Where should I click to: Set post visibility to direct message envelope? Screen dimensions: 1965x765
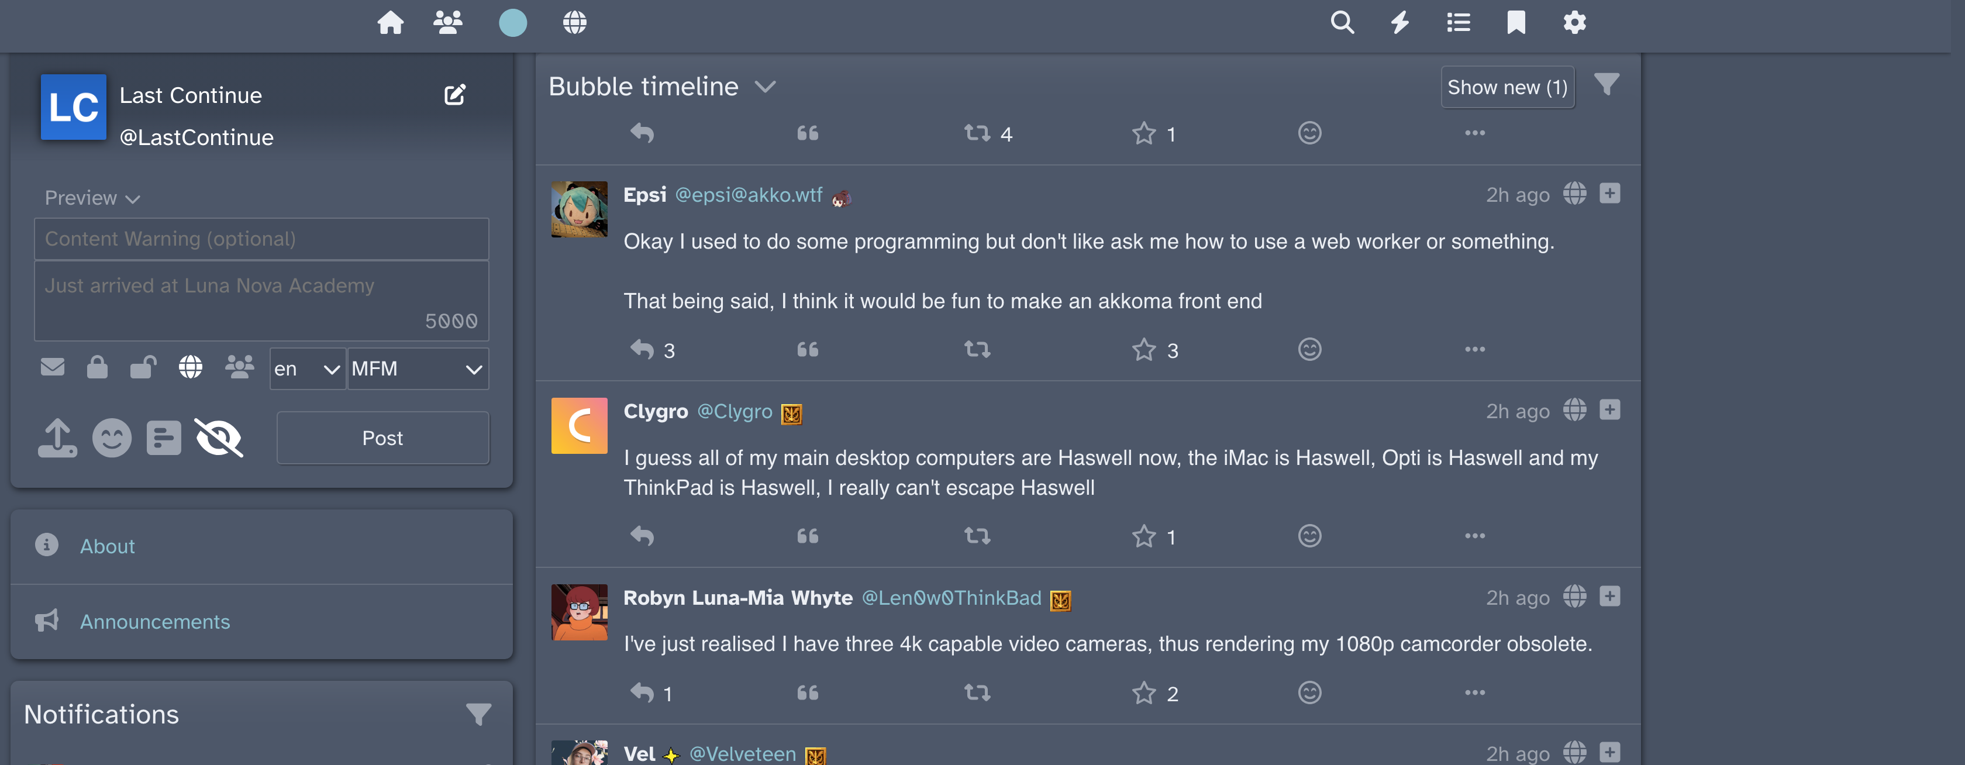(53, 368)
